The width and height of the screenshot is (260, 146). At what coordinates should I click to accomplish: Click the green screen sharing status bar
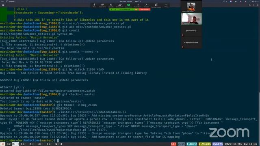[124, 9]
